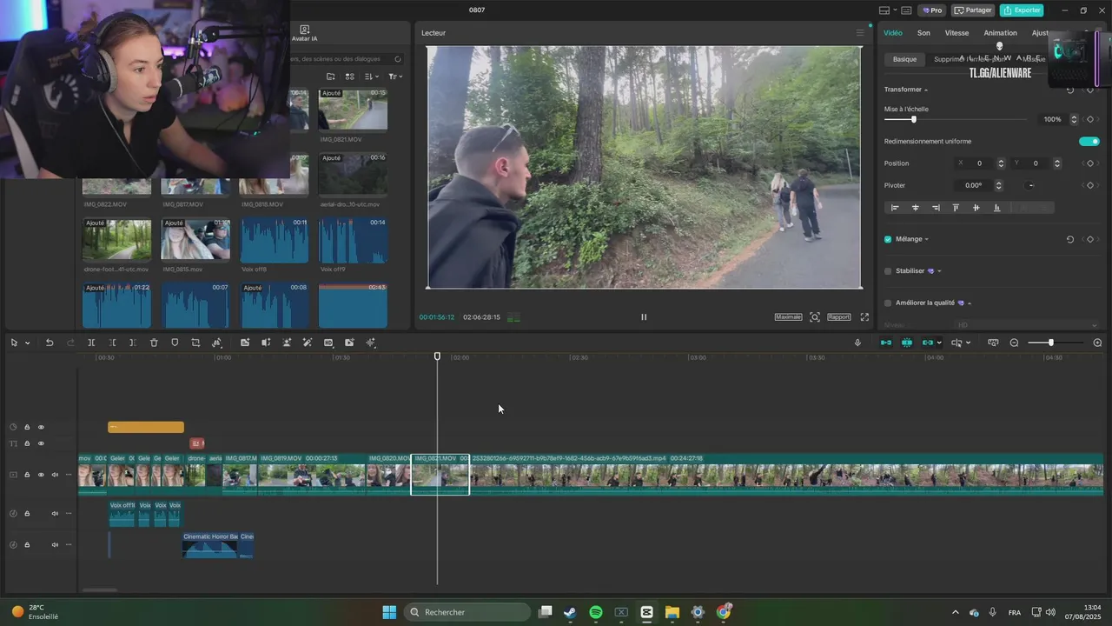Click the zoom-to-fit timeline icon
Viewport: 1112px width, 626px height.
(x=993, y=343)
